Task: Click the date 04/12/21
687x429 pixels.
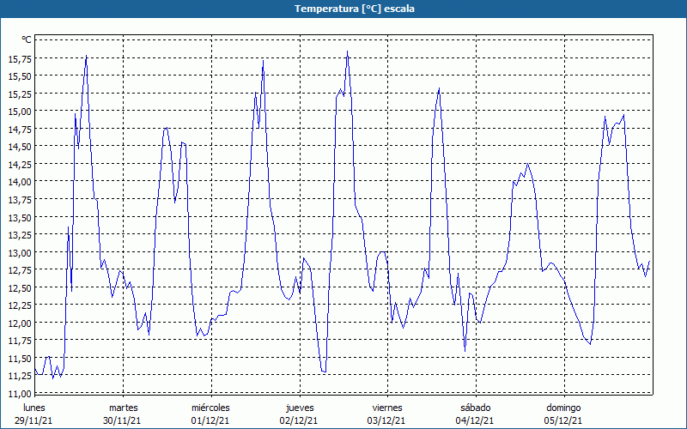Action: tap(475, 420)
